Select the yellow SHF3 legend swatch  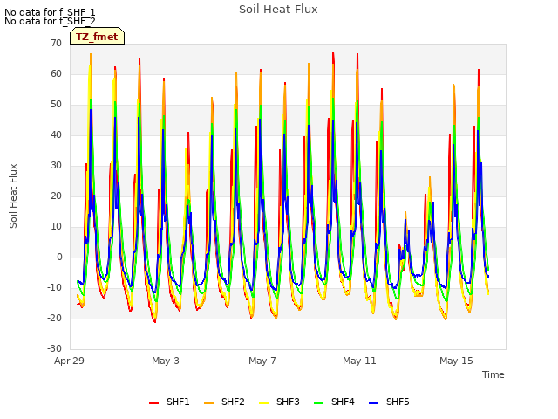263,403
